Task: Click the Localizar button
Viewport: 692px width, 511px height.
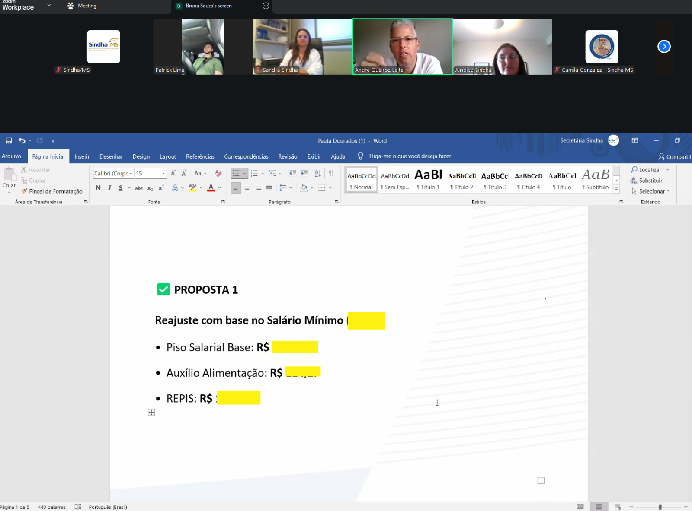Action: 646,170
